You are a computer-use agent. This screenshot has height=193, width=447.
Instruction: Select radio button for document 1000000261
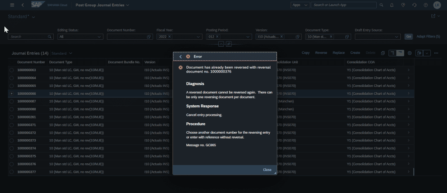pos(12,117)
